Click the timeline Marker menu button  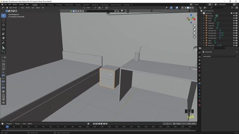30,124
